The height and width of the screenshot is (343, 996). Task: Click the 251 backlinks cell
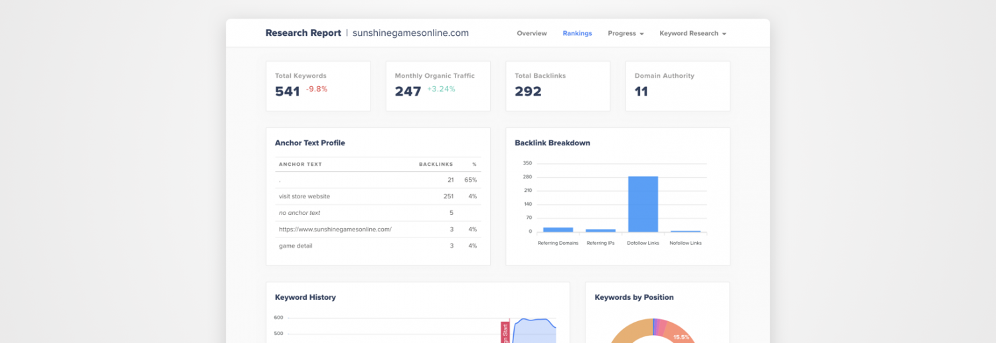pos(448,196)
